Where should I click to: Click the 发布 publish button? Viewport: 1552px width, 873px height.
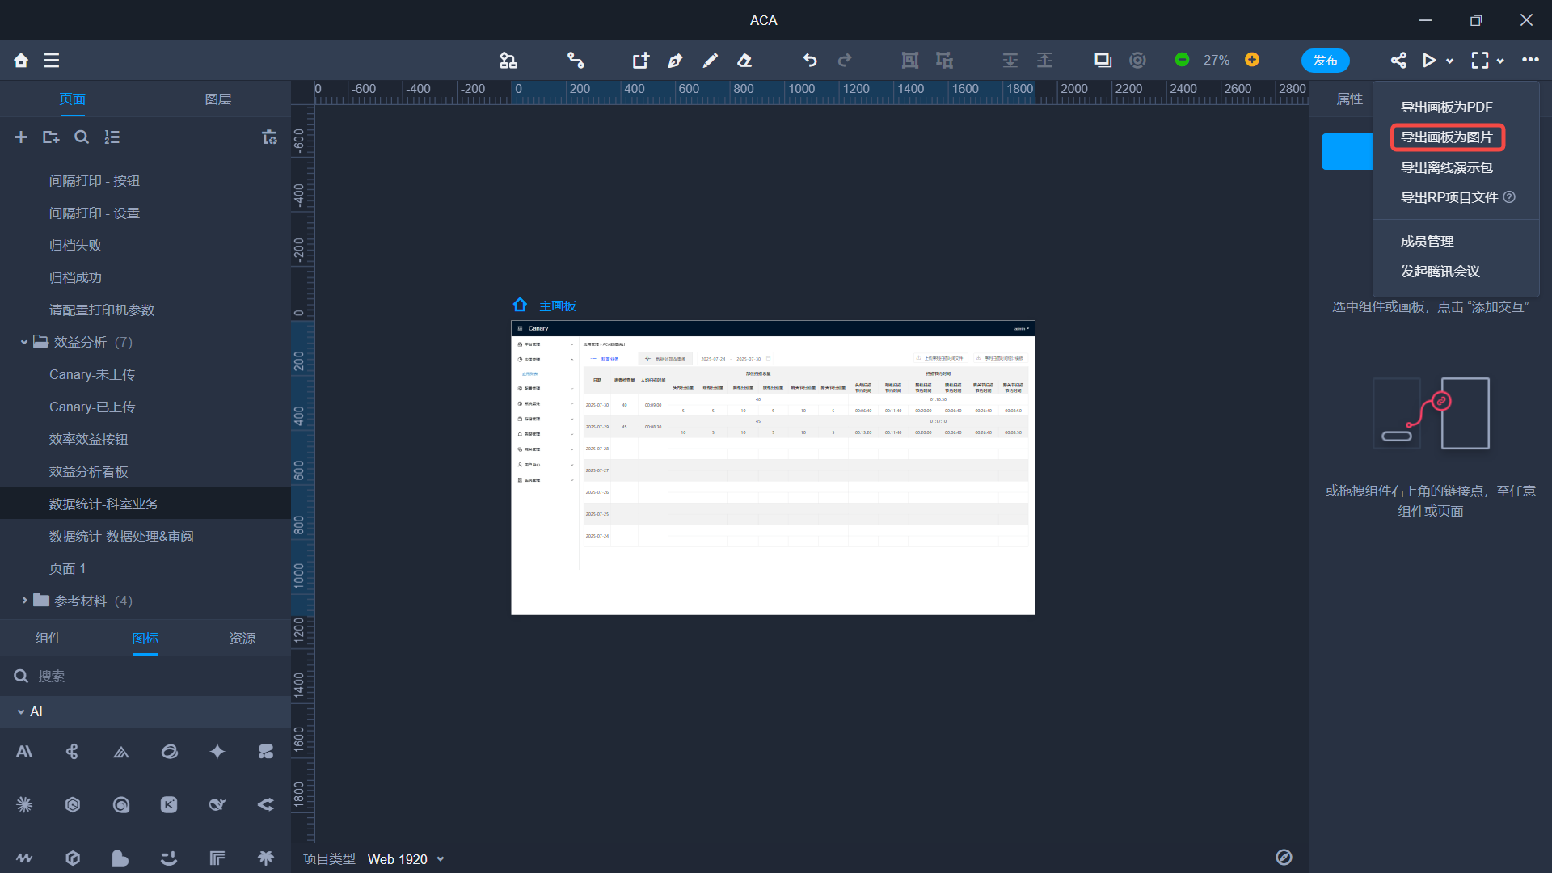pos(1325,60)
